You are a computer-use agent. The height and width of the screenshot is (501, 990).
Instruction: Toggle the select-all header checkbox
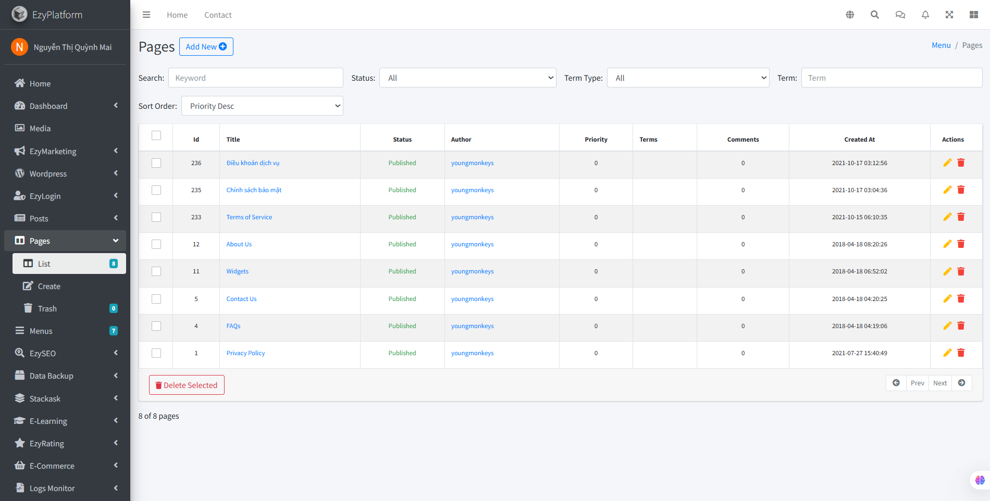(x=156, y=135)
